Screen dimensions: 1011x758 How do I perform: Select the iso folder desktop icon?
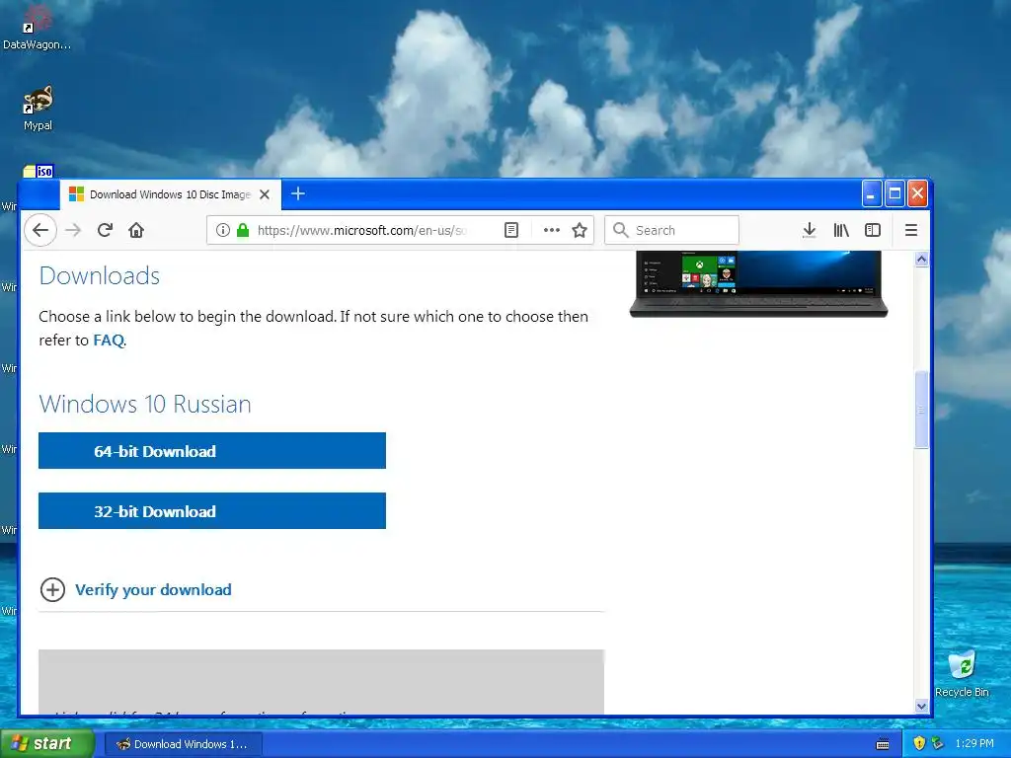point(39,171)
